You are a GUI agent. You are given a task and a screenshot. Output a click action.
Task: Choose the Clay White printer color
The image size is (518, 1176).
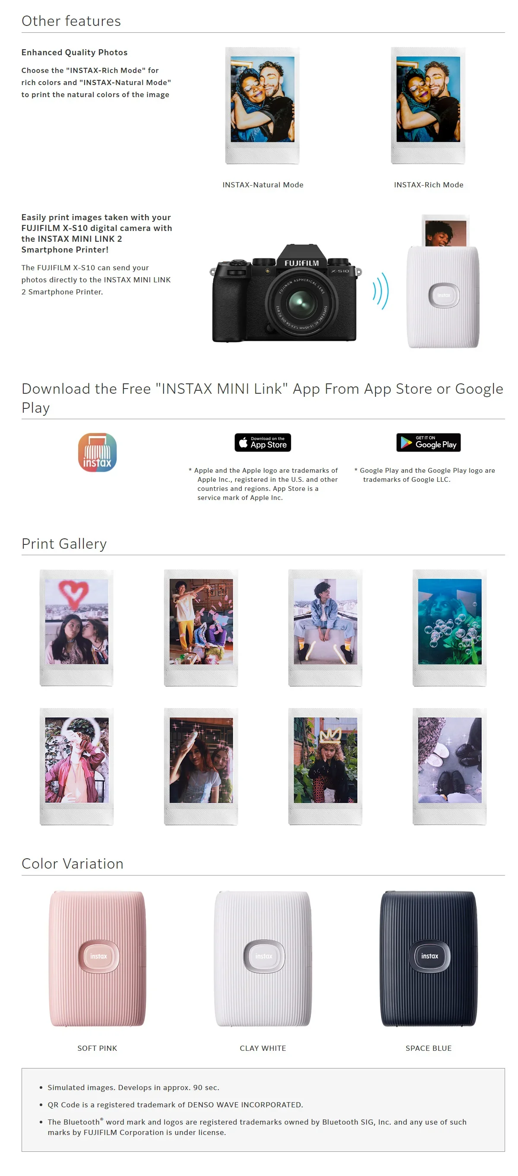coord(263,958)
